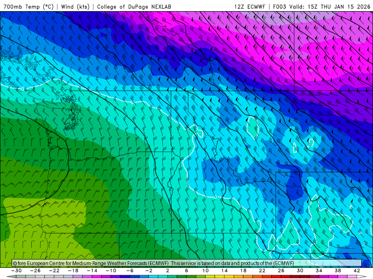Click the 30 value on temperature scale
Viewport: 373px width, 279px height.
click(x=300, y=271)
